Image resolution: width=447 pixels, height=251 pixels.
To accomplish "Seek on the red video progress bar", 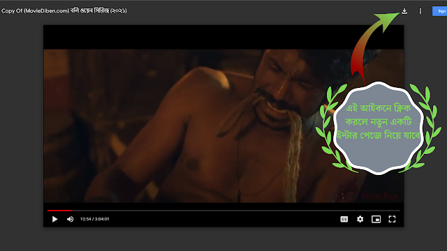I will coord(223,211).
